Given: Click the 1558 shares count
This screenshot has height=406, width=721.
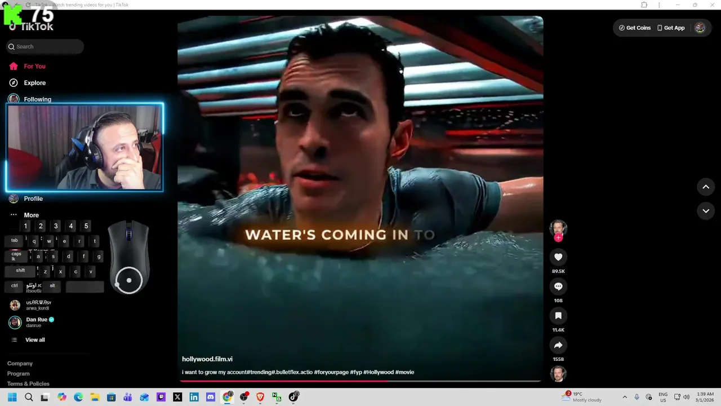Looking at the screenshot, I should click(x=558, y=359).
